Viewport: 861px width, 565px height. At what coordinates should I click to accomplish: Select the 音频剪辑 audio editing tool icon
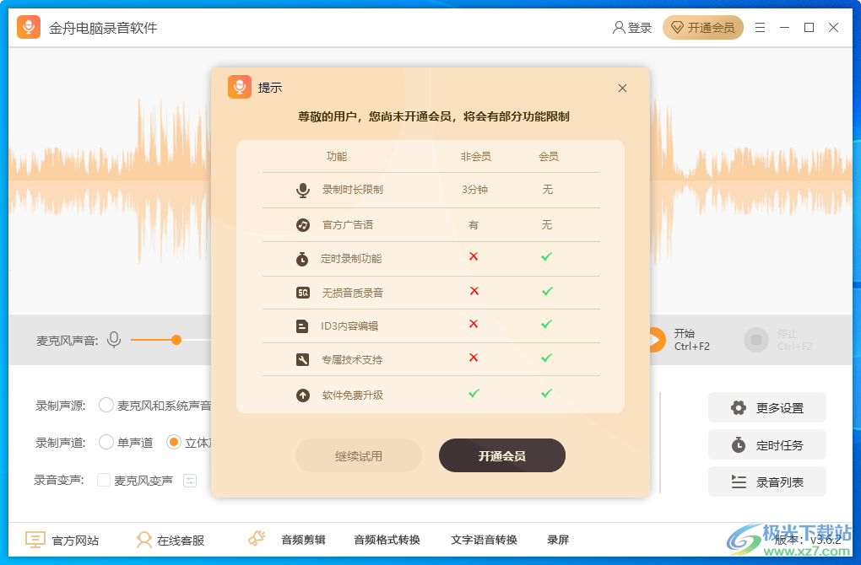[256, 540]
